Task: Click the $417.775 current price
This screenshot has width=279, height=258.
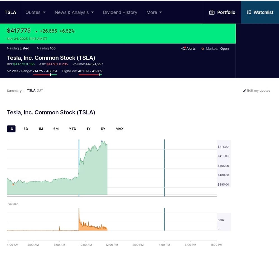Action: 19,31
